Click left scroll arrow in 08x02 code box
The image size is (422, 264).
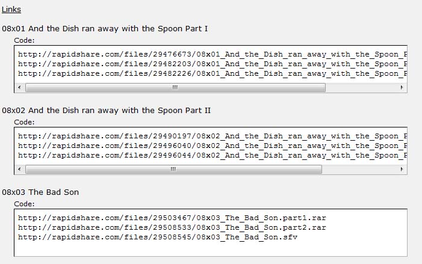point(19,169)
